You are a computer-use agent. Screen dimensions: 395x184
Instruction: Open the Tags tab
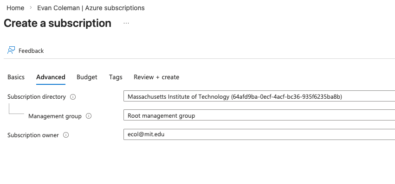(x=116, y=77)
